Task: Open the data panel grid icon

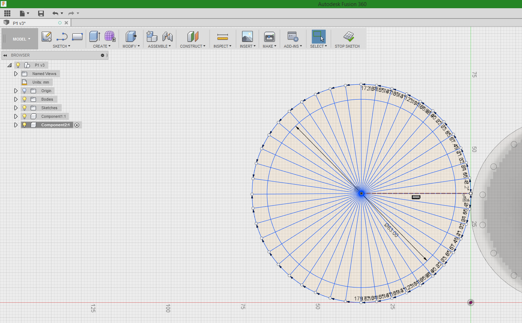Action: coord(7,14)
